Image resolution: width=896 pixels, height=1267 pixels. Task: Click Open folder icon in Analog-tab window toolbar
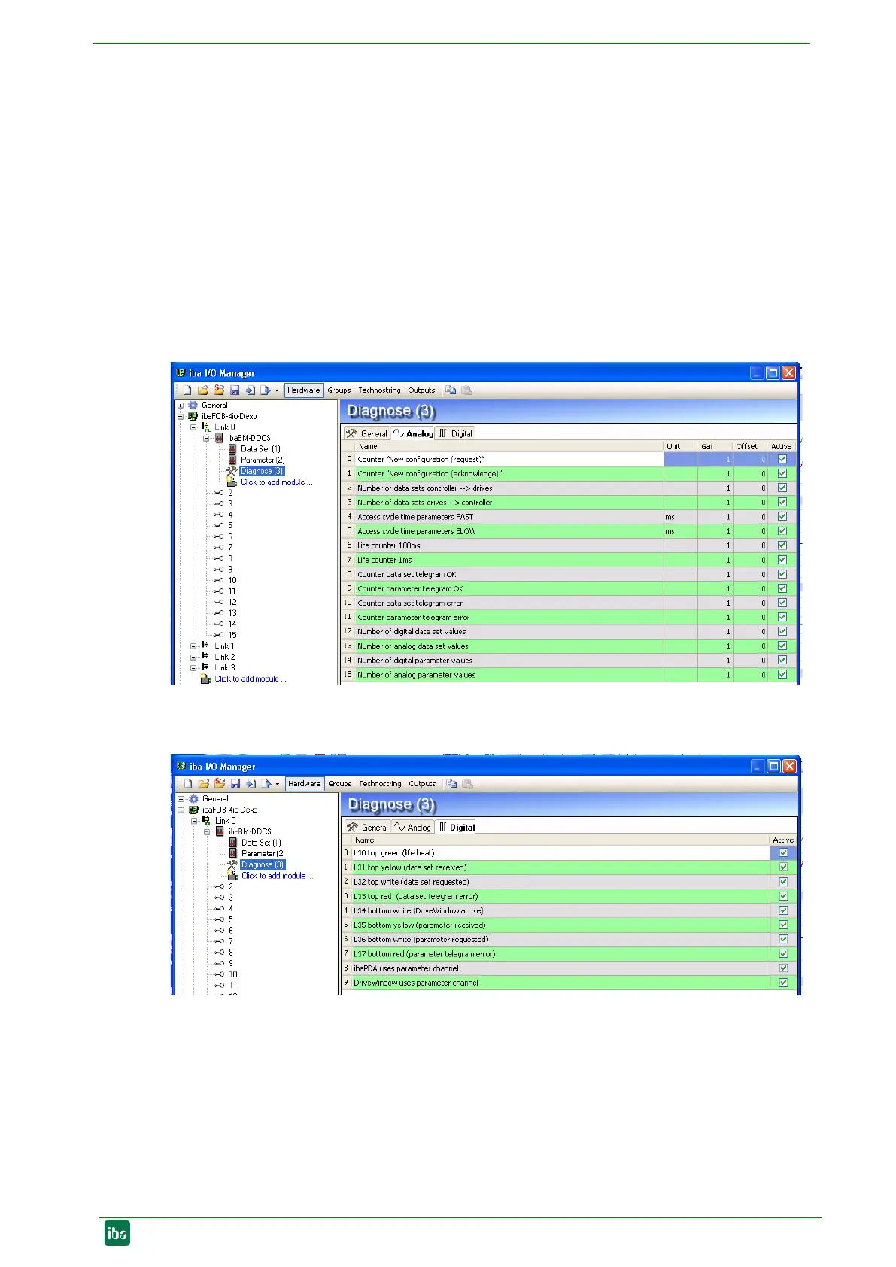click(x=203, y=390)
